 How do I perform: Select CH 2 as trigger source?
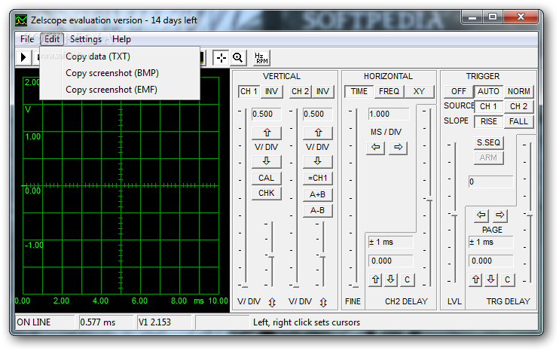click(519, 106)
